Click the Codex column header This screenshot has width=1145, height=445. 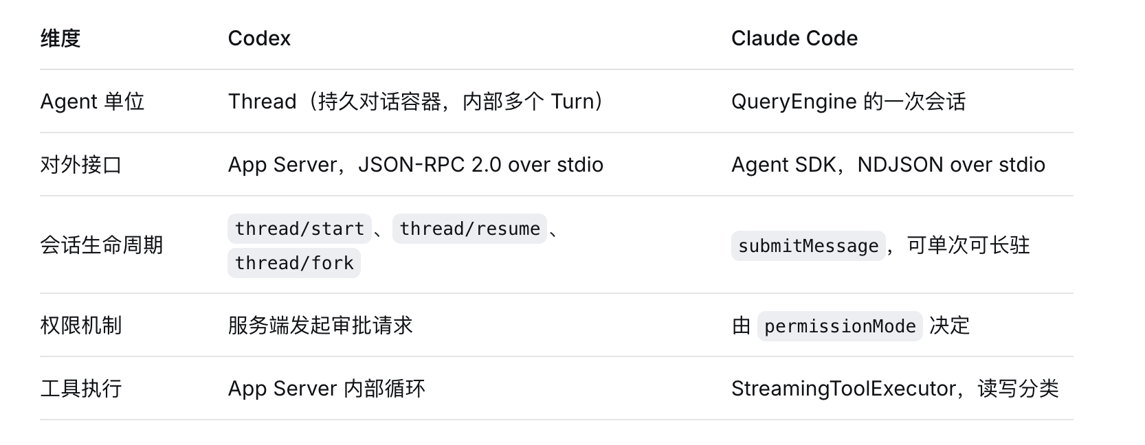[259, 38]
